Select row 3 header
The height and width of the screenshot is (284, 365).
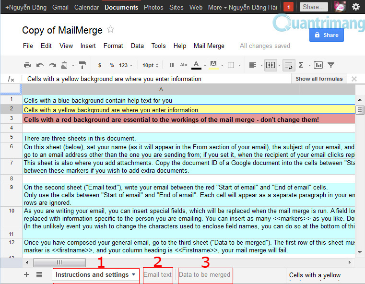11,118
